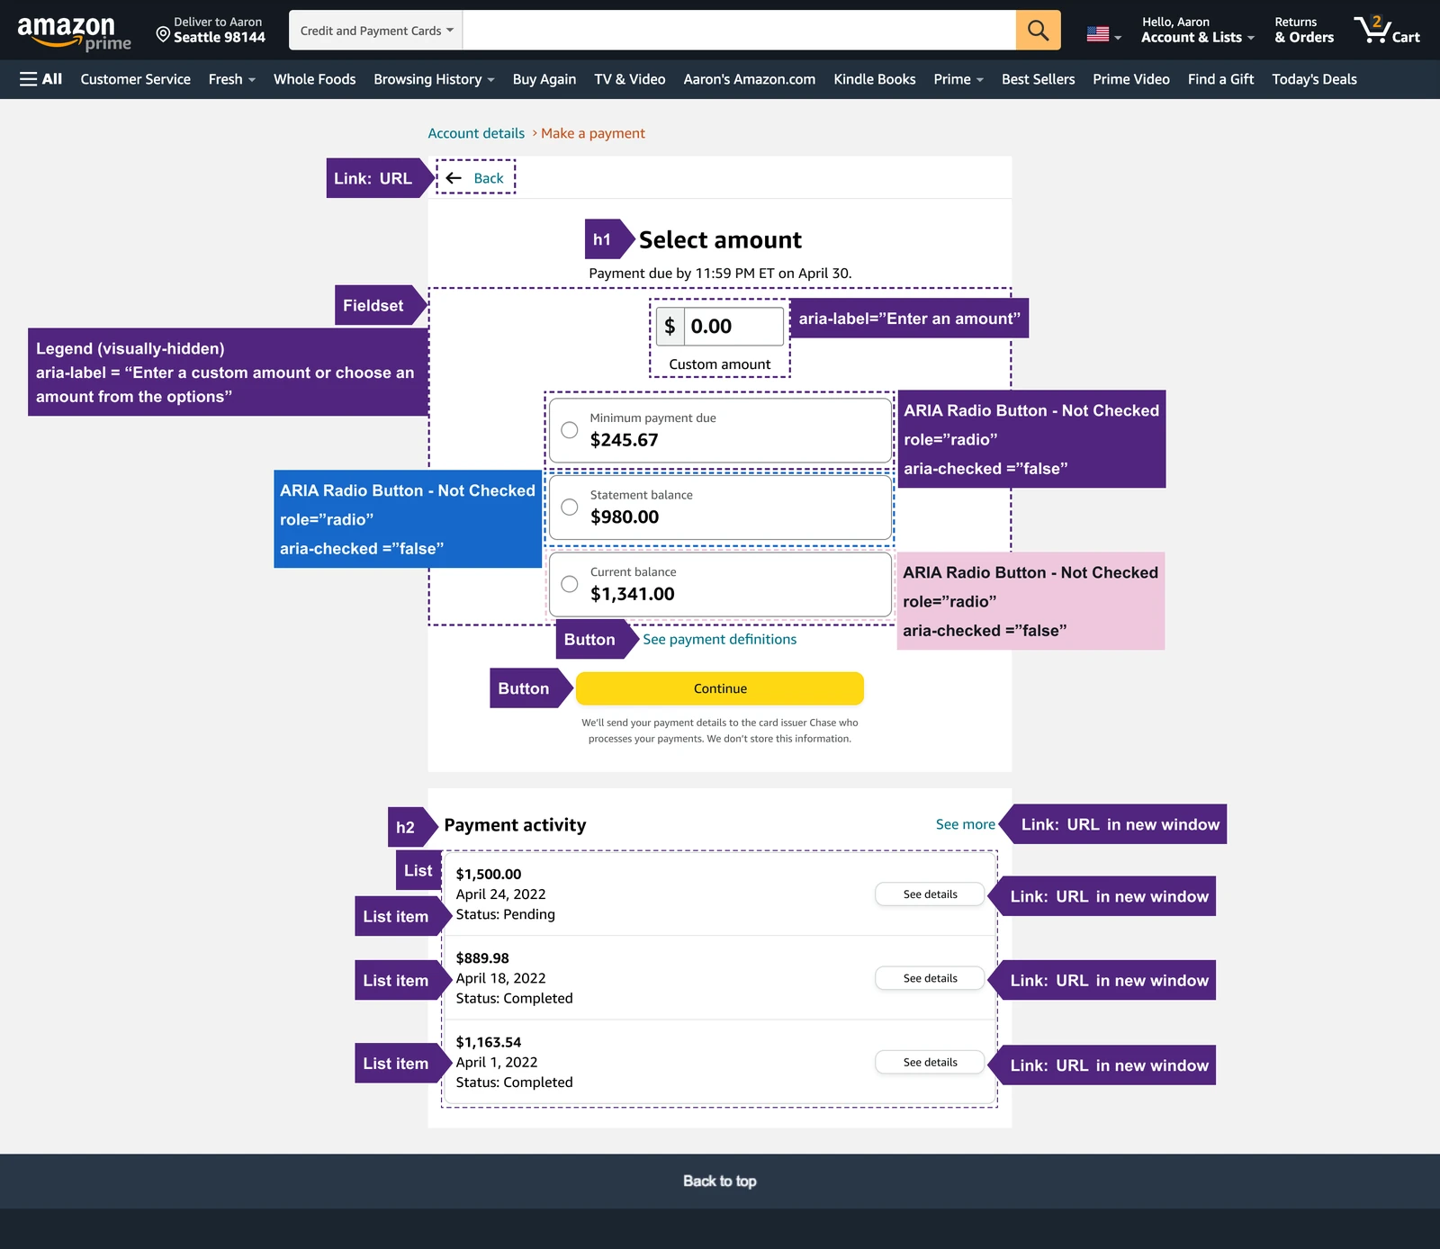Open Customer Service in the nav bar

[135, 79]
